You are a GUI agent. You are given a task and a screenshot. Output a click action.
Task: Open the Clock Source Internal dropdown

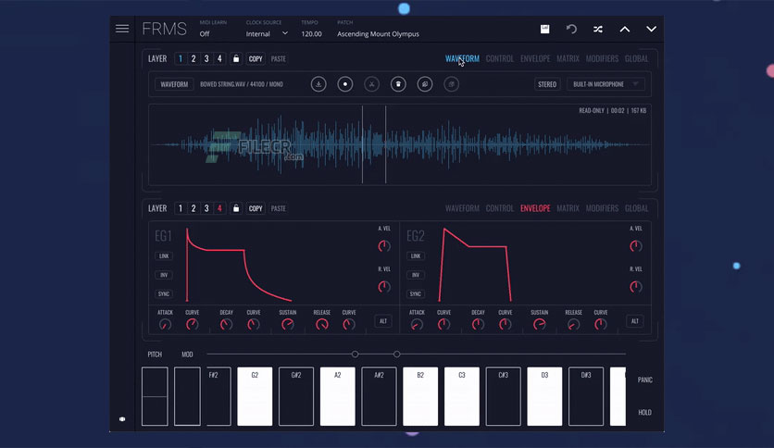[x=267, y=33]
